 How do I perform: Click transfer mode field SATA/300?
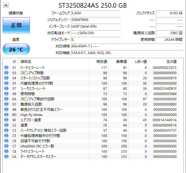[x=95, y=33]
